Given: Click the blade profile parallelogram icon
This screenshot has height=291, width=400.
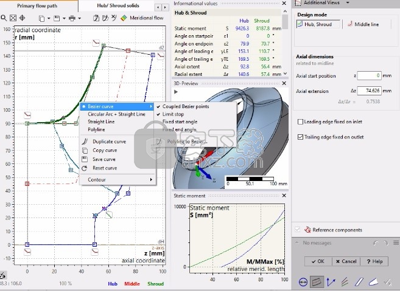Looking at the screenshot, I should 359,282.
